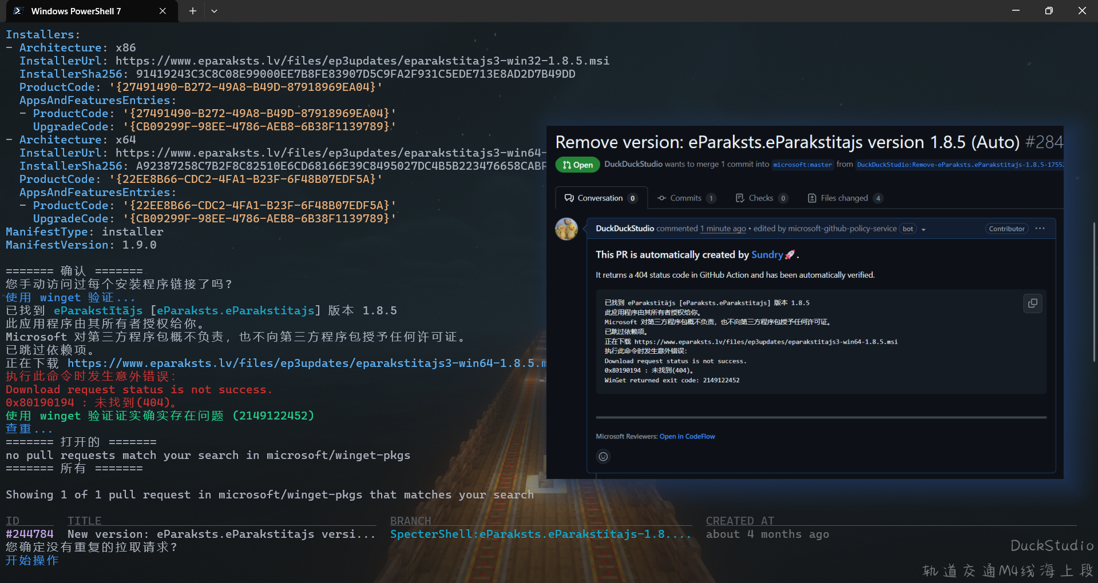1098x583 pixels.
Task: Click the PowerShell icon in the tab
Action: 18,11
